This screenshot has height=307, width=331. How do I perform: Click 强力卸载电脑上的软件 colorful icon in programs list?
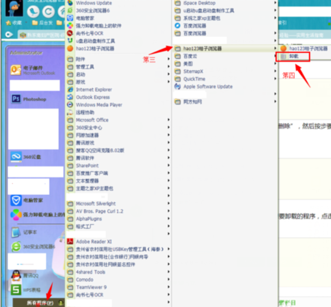(x=70, y=26)
